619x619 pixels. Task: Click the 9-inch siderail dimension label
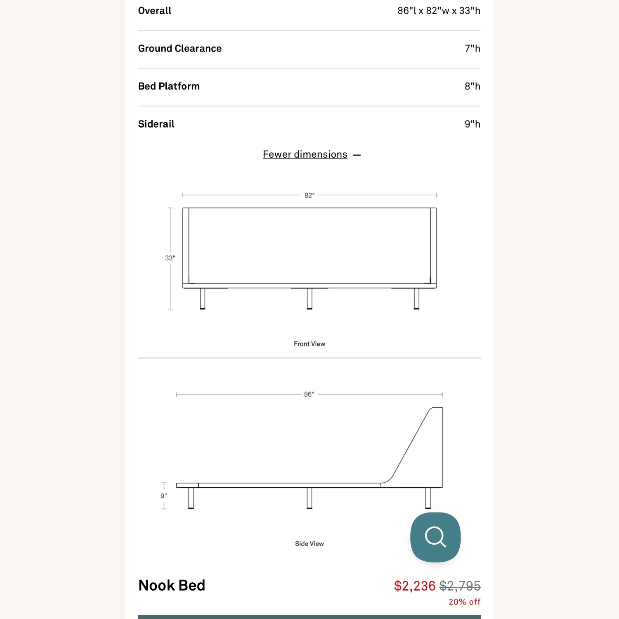(164, 495)
